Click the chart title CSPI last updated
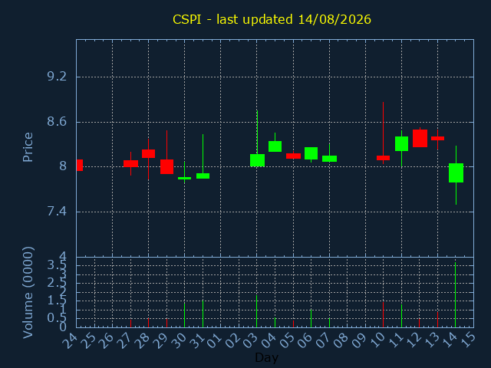The height and width of the screenshot is (368, 491). 272,19
